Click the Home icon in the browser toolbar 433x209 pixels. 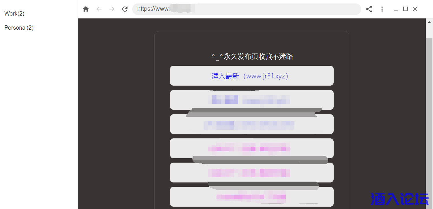(x=86, y=9)
